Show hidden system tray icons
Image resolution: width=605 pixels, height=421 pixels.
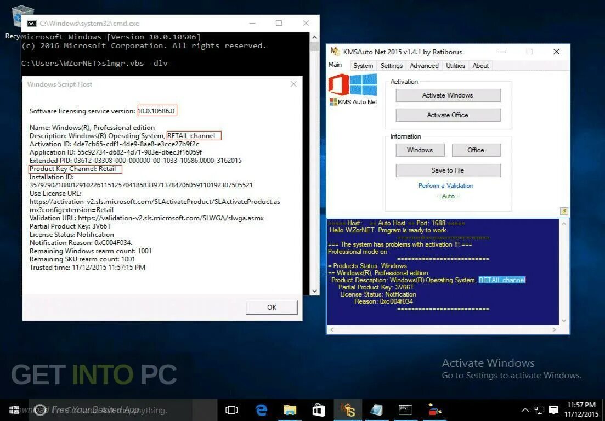(x=525, y=410)
